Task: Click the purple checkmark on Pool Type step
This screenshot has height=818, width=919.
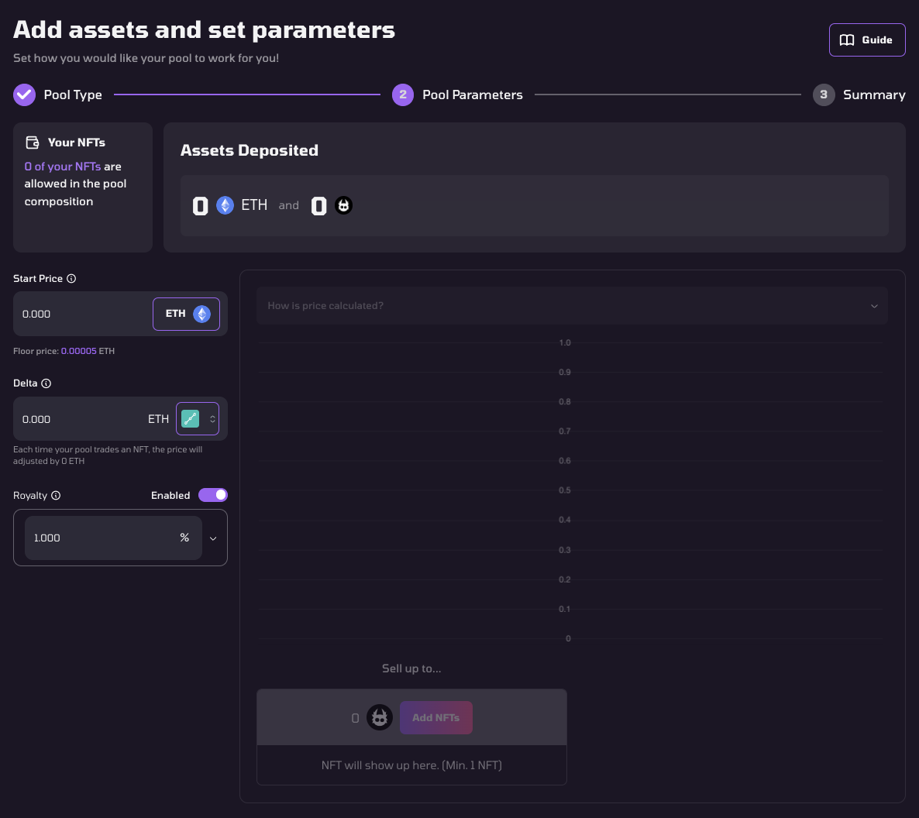Action: point(25,95)
